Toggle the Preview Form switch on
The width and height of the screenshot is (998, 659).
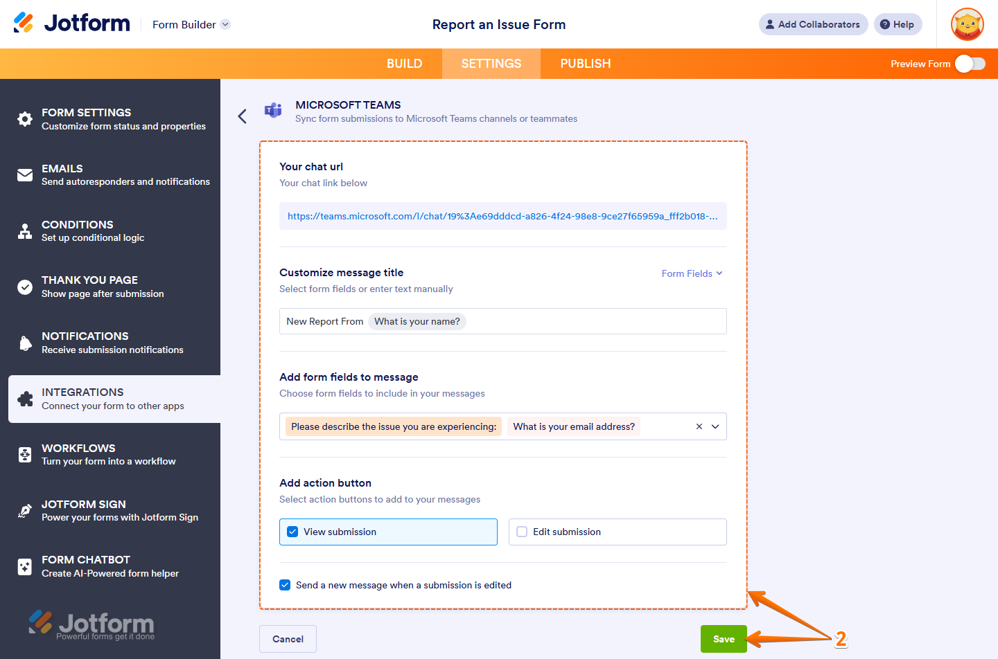[970, 63]
